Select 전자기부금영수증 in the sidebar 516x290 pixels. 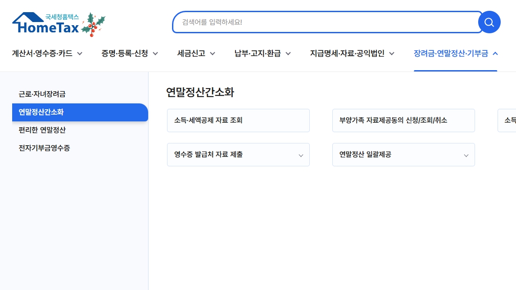[x=80, y=148]
